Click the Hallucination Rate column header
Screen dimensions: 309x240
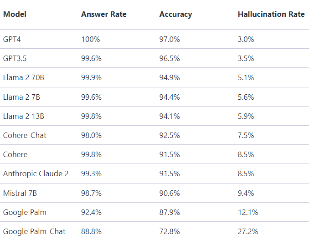271,14
